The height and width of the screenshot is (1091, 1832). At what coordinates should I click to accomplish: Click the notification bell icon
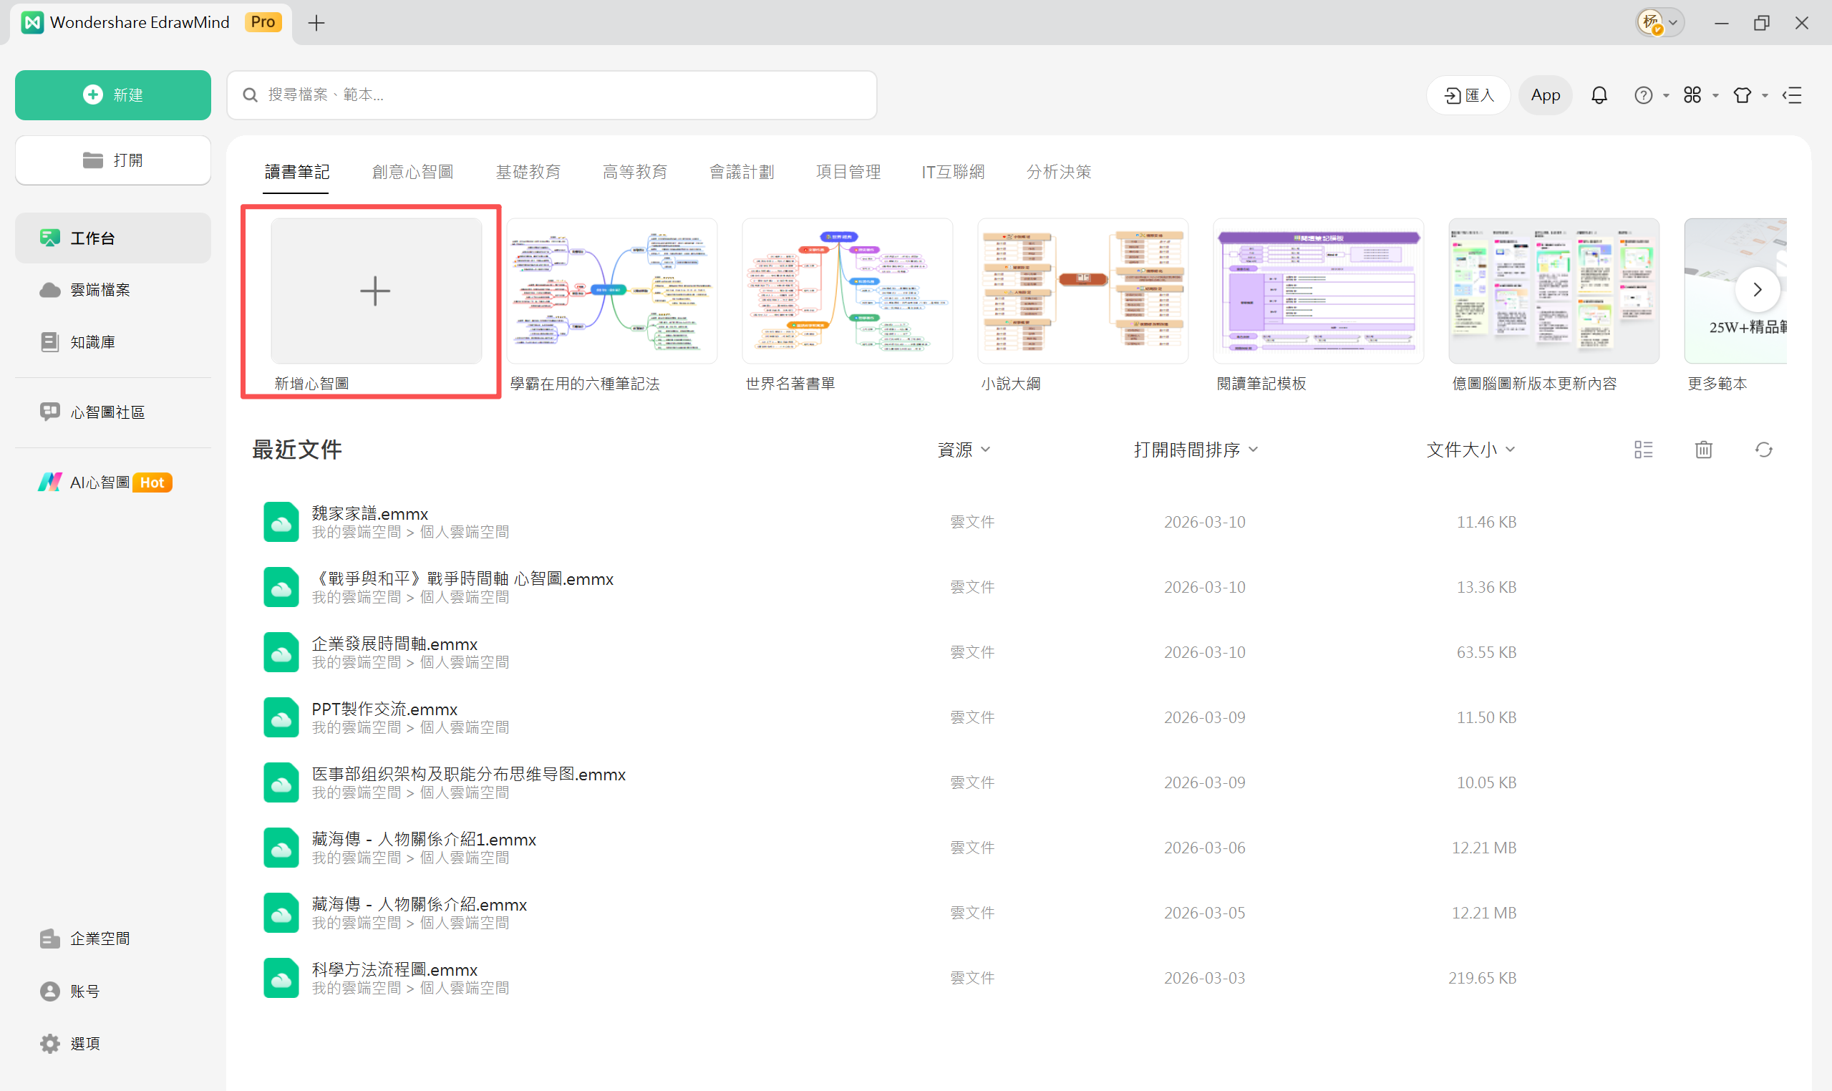click(1599, 94)
